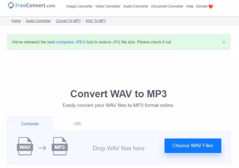The image size is (239, 168).
Task: Click the MP3 file format icon
Action: 60,146
